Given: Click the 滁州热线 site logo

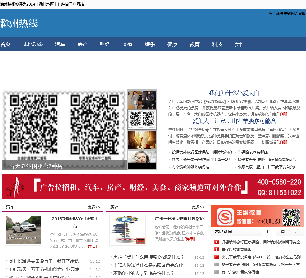Looking at the screenshot, I should (x=19, y=23).
